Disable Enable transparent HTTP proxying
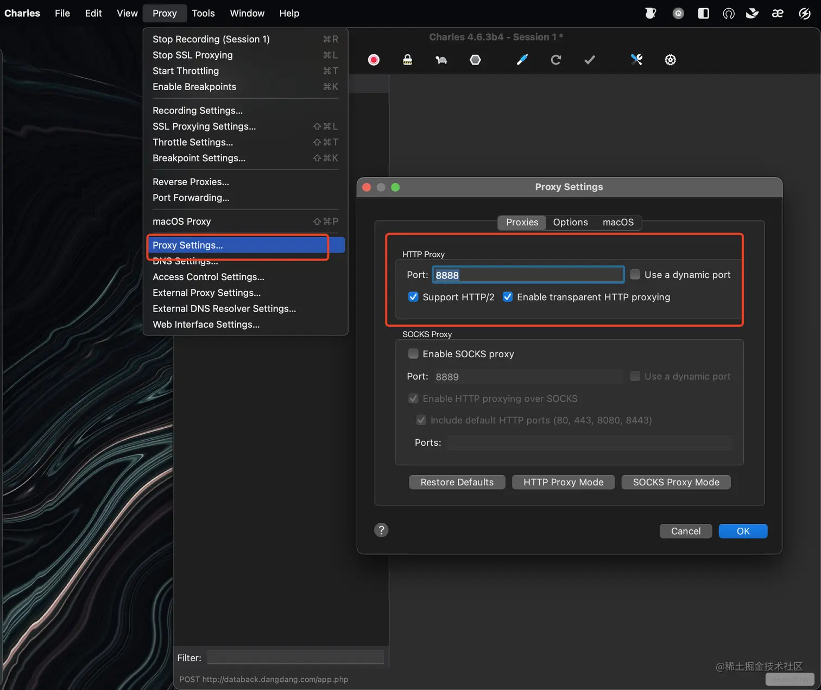821x690 pixels. point(508,297)
